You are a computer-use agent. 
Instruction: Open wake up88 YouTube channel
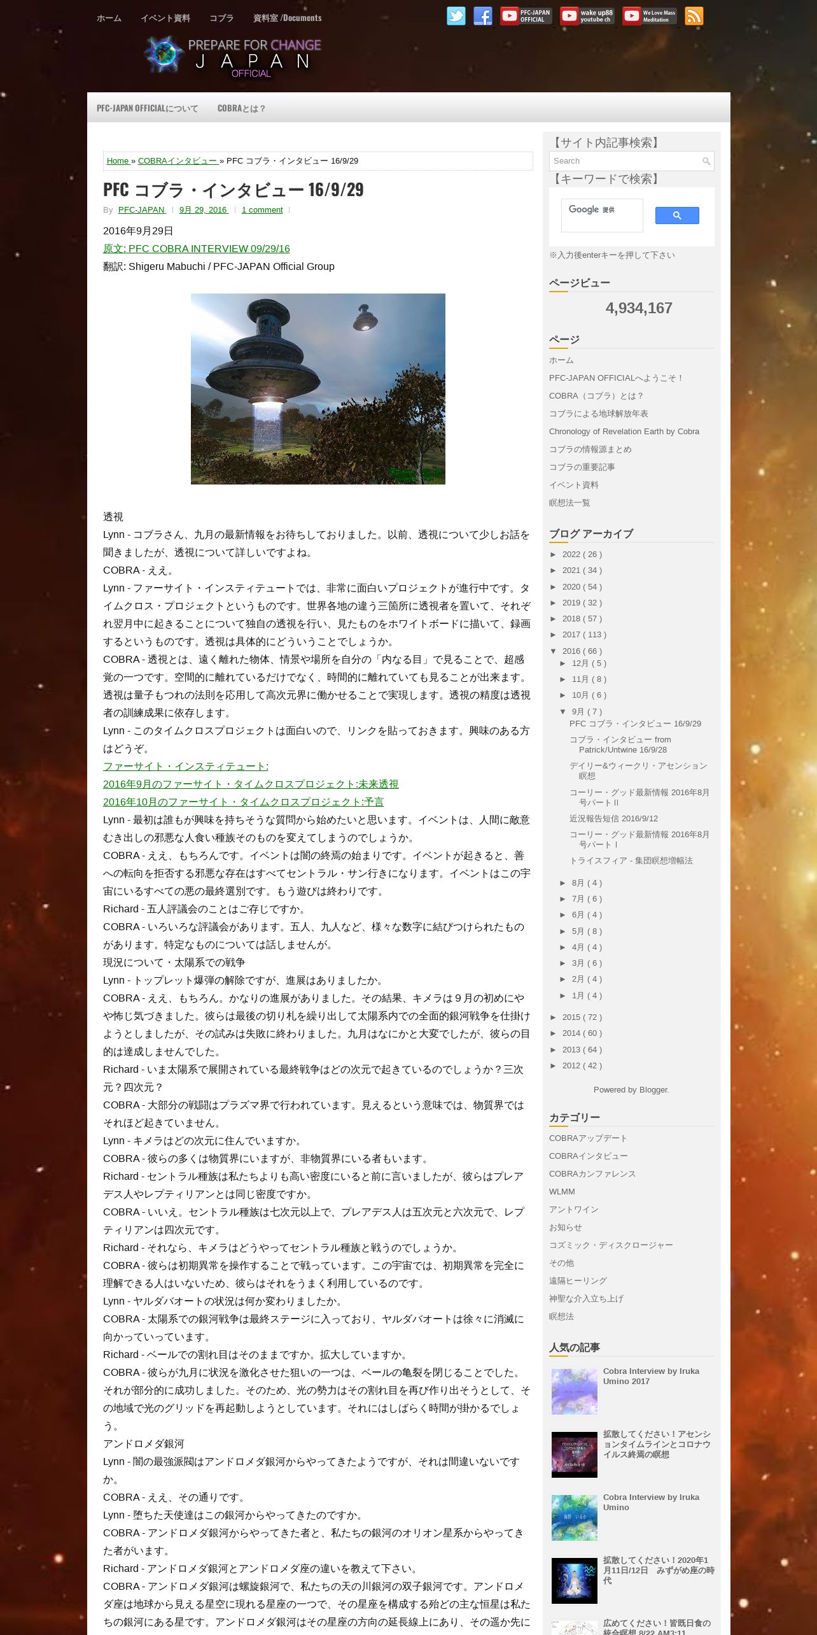587,16
